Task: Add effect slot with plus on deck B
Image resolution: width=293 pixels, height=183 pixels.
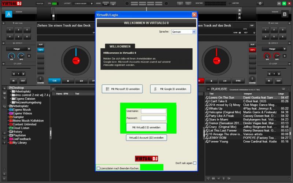Action: coord(285,56)
